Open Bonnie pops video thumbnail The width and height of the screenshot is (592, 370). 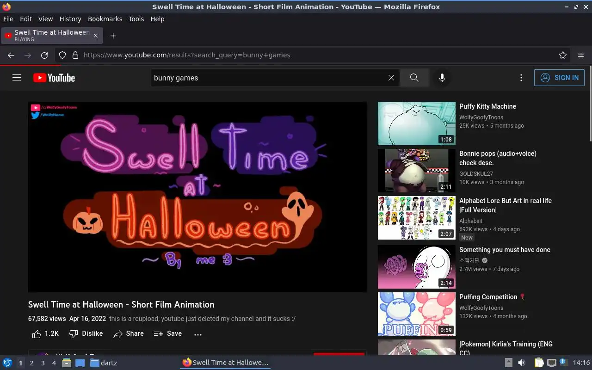tap(417, 171)
